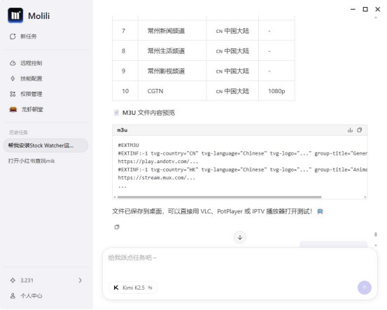The width and height of the screenshot is (387, 310).
Task: Click the code block horizontal scrollbar
Action: 220,197
